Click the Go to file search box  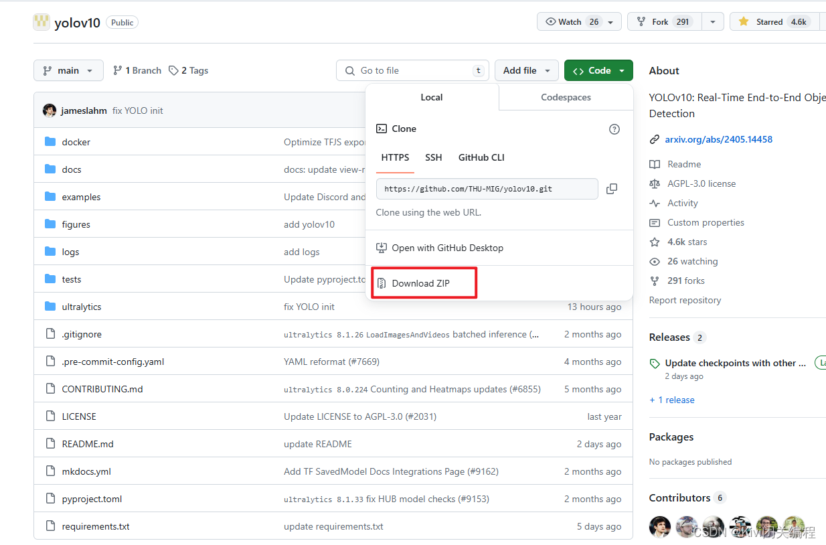click(412, 70)
